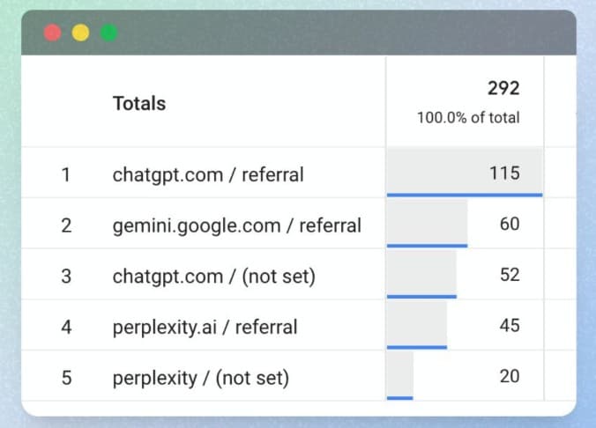Click the 60 value for gemini.google.com

509,225
